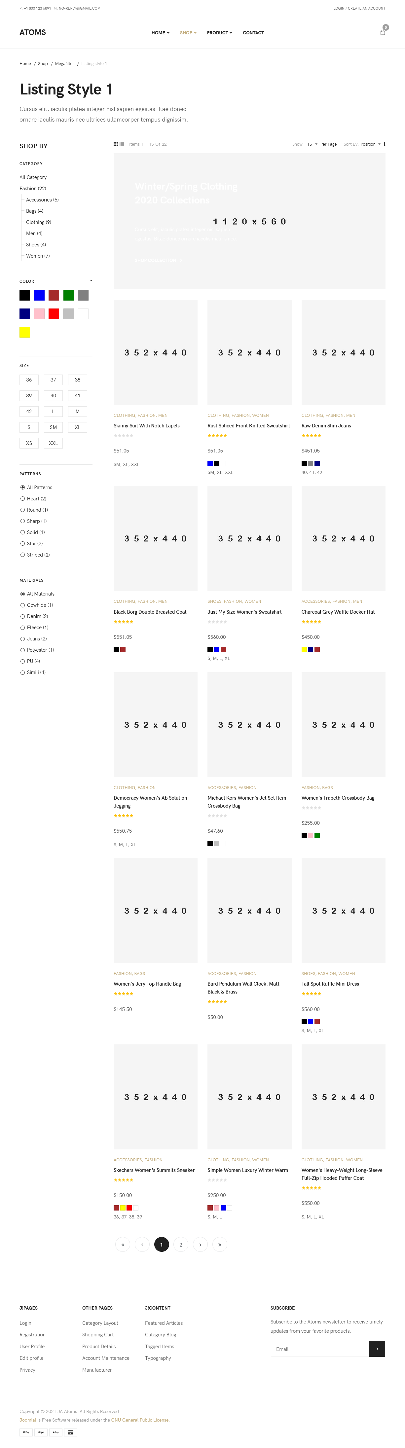Select the Striped pattern option

pyautogui.click(x=22, y=555)
